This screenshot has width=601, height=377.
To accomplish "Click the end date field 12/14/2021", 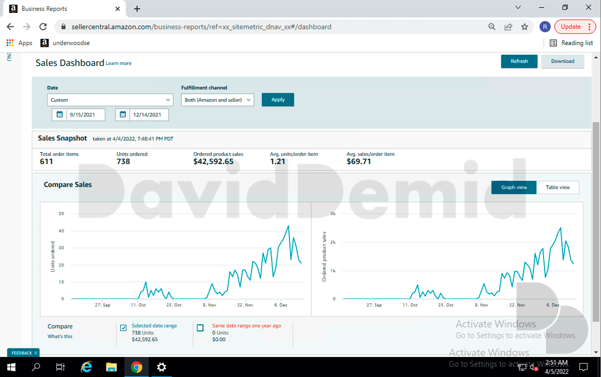I will [x=149, y=114].
